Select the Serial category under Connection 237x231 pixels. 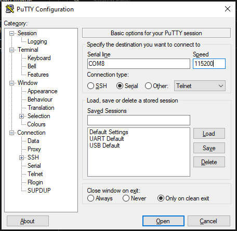(34, 166)
